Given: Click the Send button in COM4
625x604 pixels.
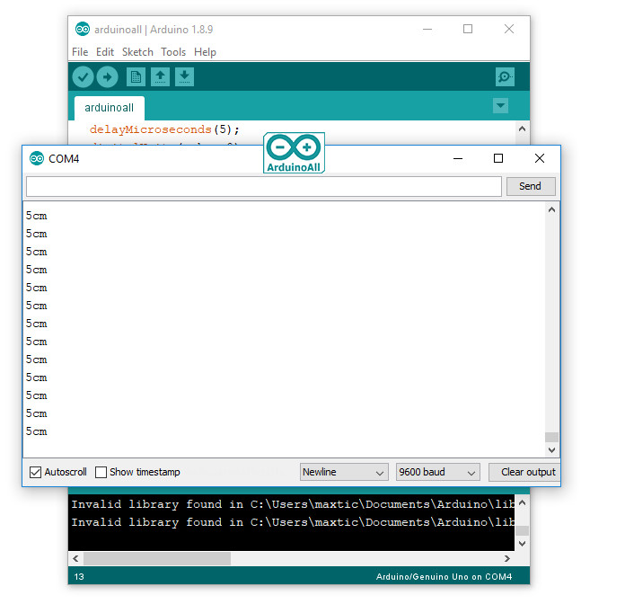Looking at the screenshot, I should (531, 186).
